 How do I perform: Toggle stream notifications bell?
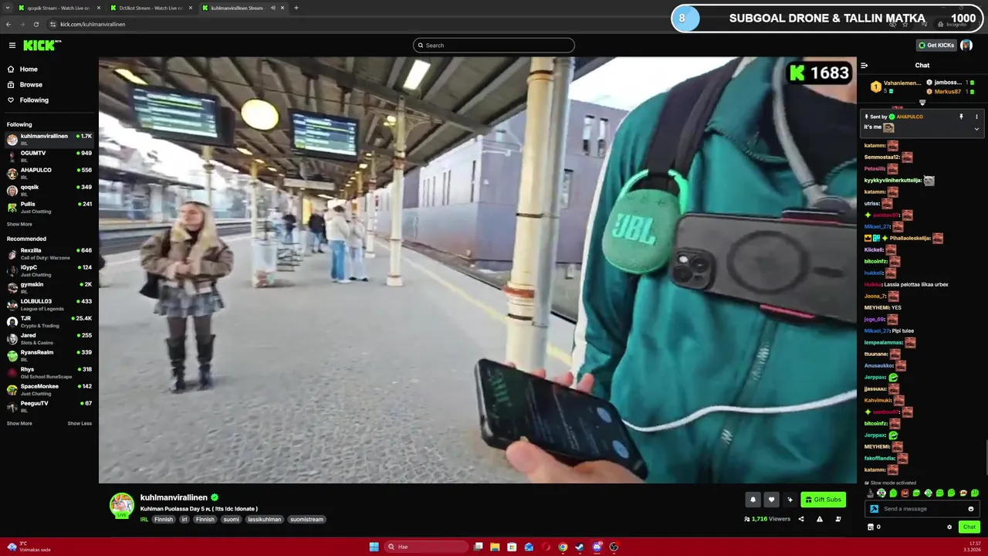pyautogui.click(x=753, y=500)
